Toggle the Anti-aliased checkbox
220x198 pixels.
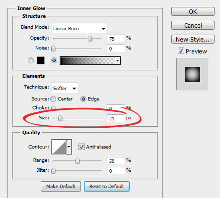[x=81, y=147]
